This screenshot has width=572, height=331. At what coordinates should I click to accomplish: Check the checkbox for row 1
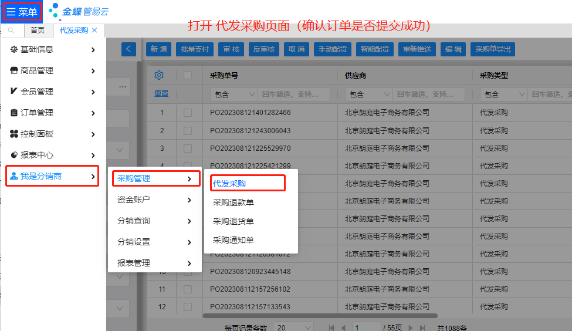188,113
